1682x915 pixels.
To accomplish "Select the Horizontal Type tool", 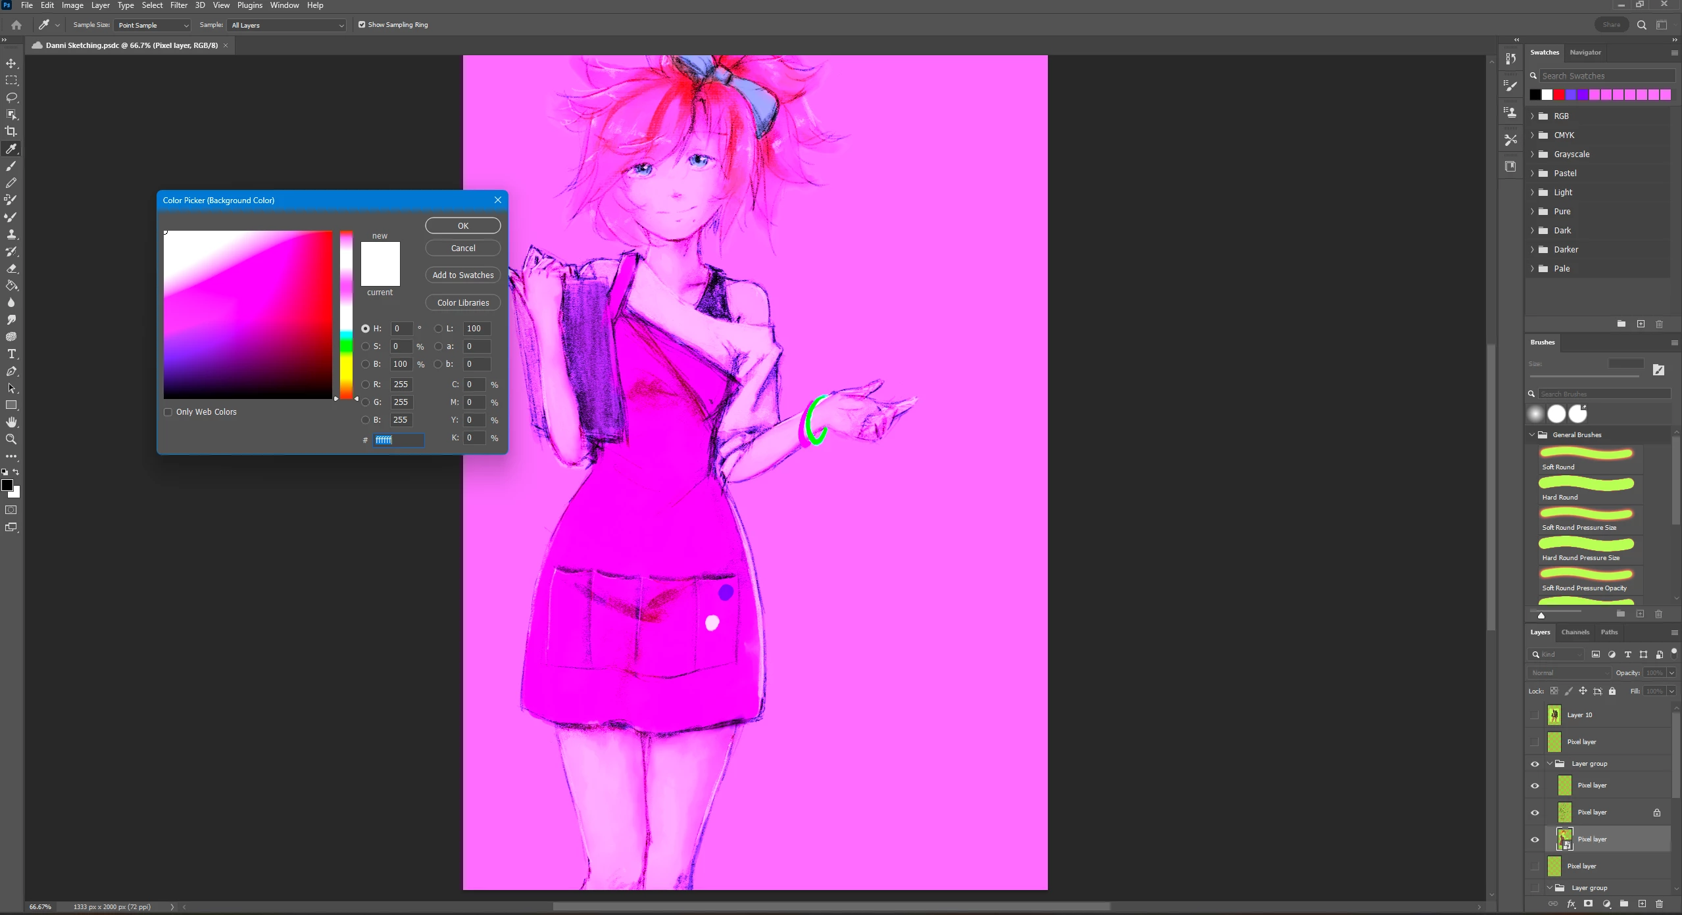I will pos(11,354).
